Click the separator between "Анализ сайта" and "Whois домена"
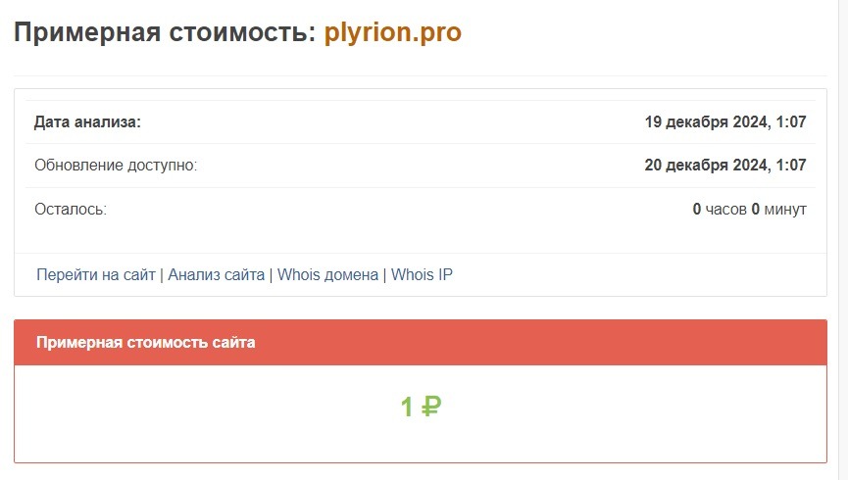 pos(271,275)
